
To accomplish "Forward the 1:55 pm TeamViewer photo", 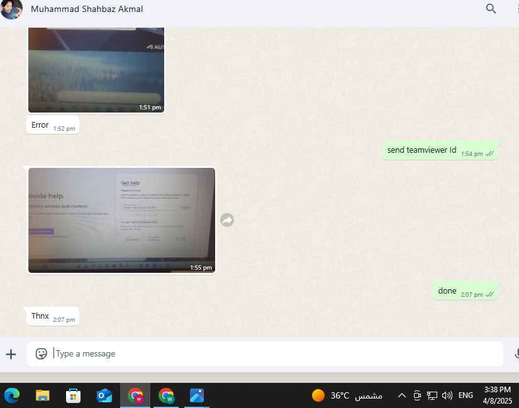I will pyautogui.click(x=227, y=220).
